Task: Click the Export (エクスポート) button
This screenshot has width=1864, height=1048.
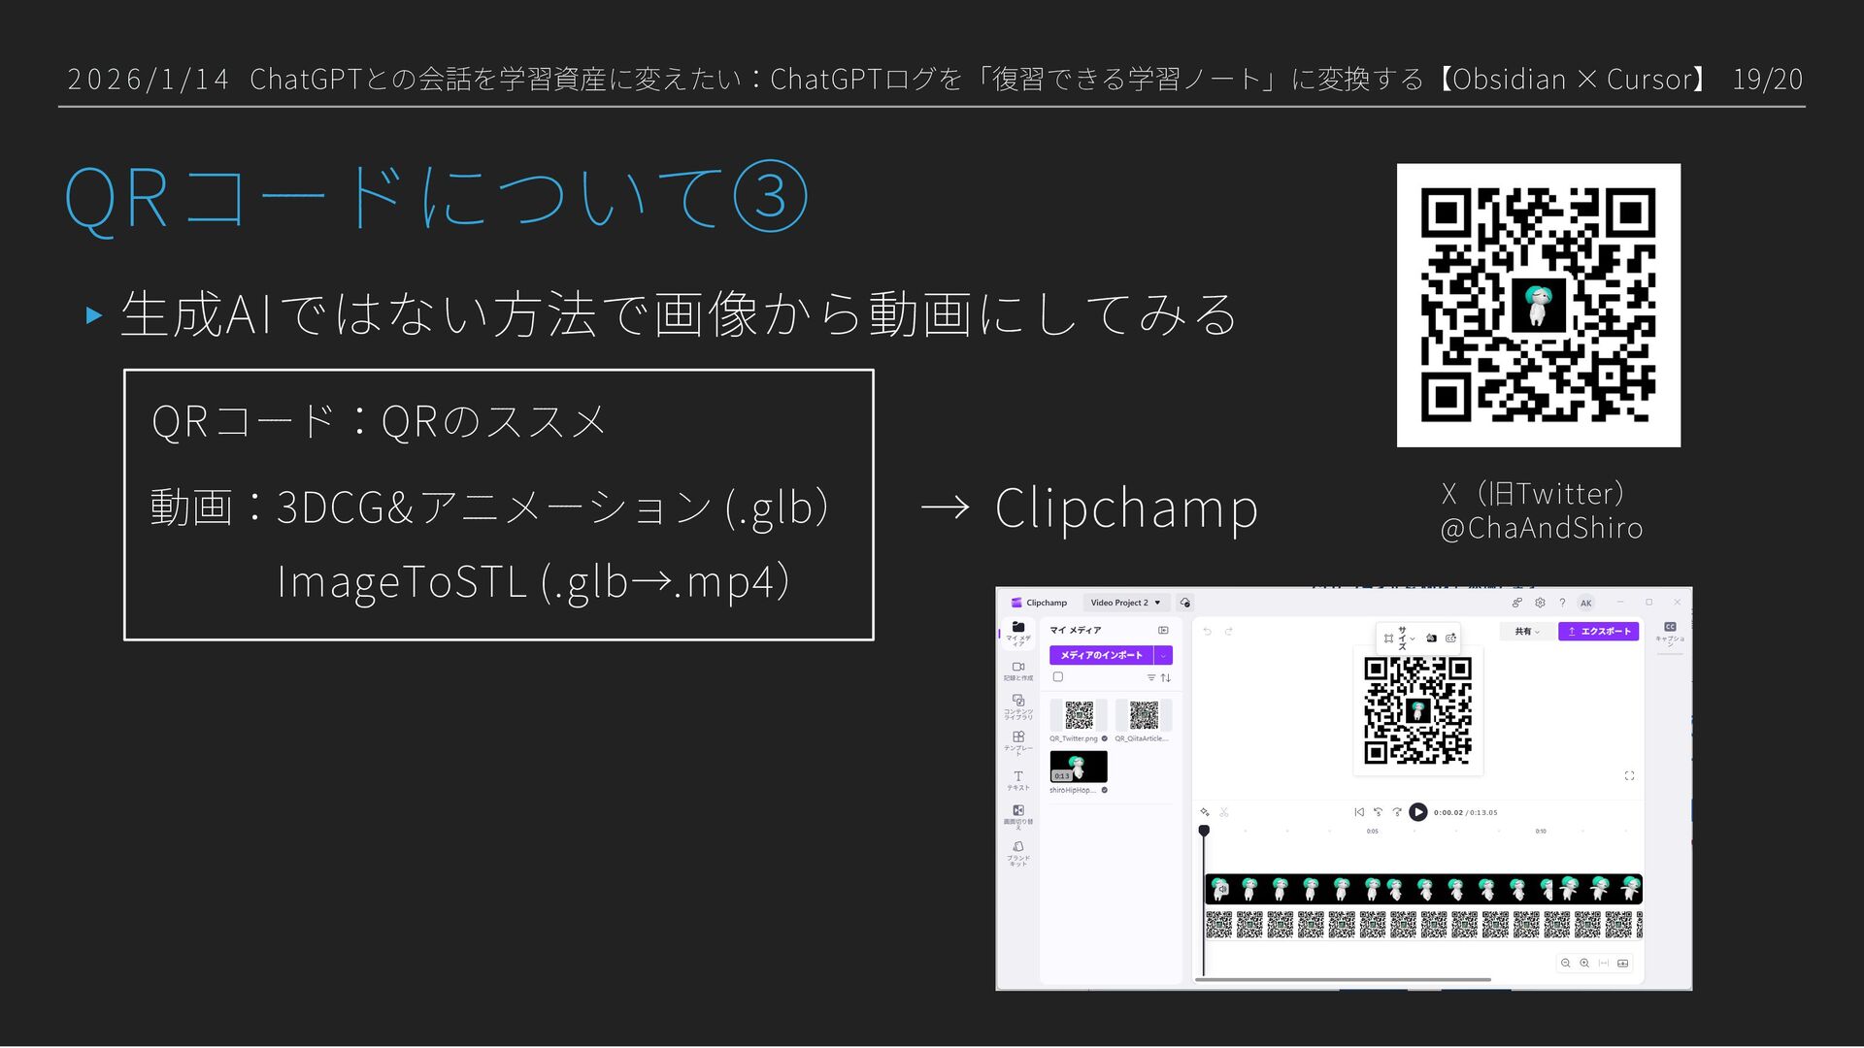Action: [1598, 632]
